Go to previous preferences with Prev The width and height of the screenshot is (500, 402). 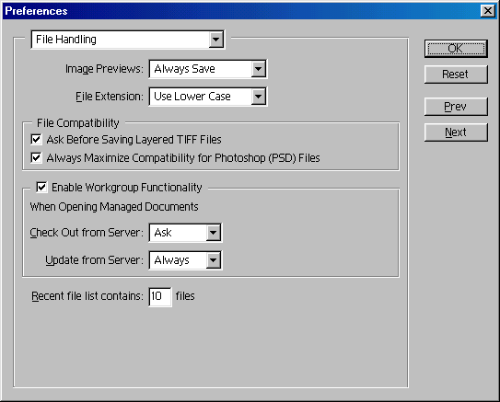pyautogui.click(x=456, y=107)
